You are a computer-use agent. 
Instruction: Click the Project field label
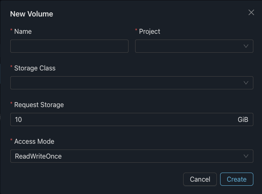(x=149, y=31)
